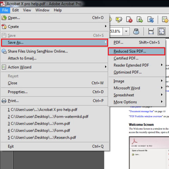
Task: Click the File menu
Action: [x=5, y=10]
